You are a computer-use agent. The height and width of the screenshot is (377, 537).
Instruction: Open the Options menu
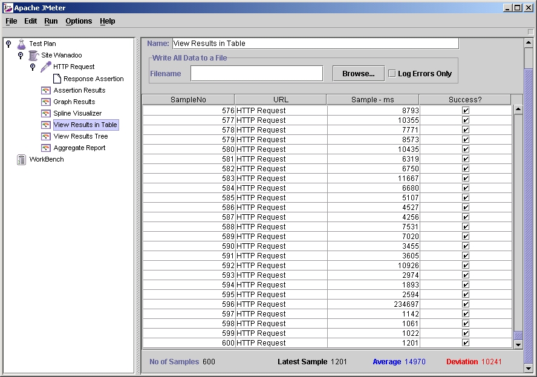[79, 21]
